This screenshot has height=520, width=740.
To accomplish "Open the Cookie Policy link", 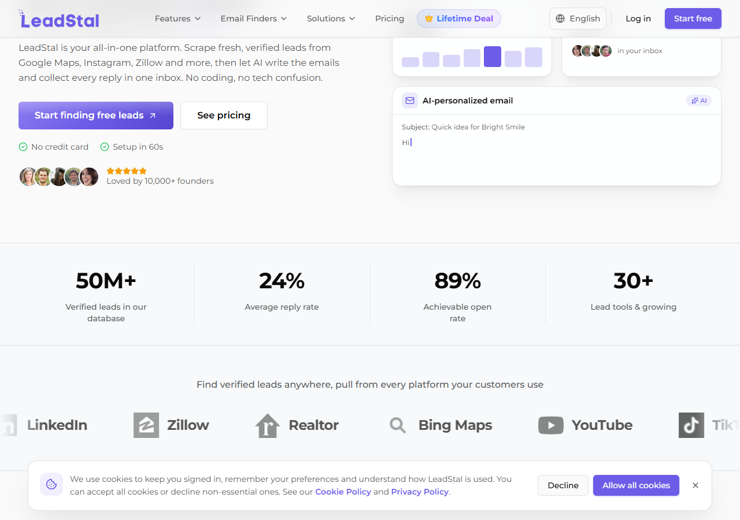I will click(343, 492).
